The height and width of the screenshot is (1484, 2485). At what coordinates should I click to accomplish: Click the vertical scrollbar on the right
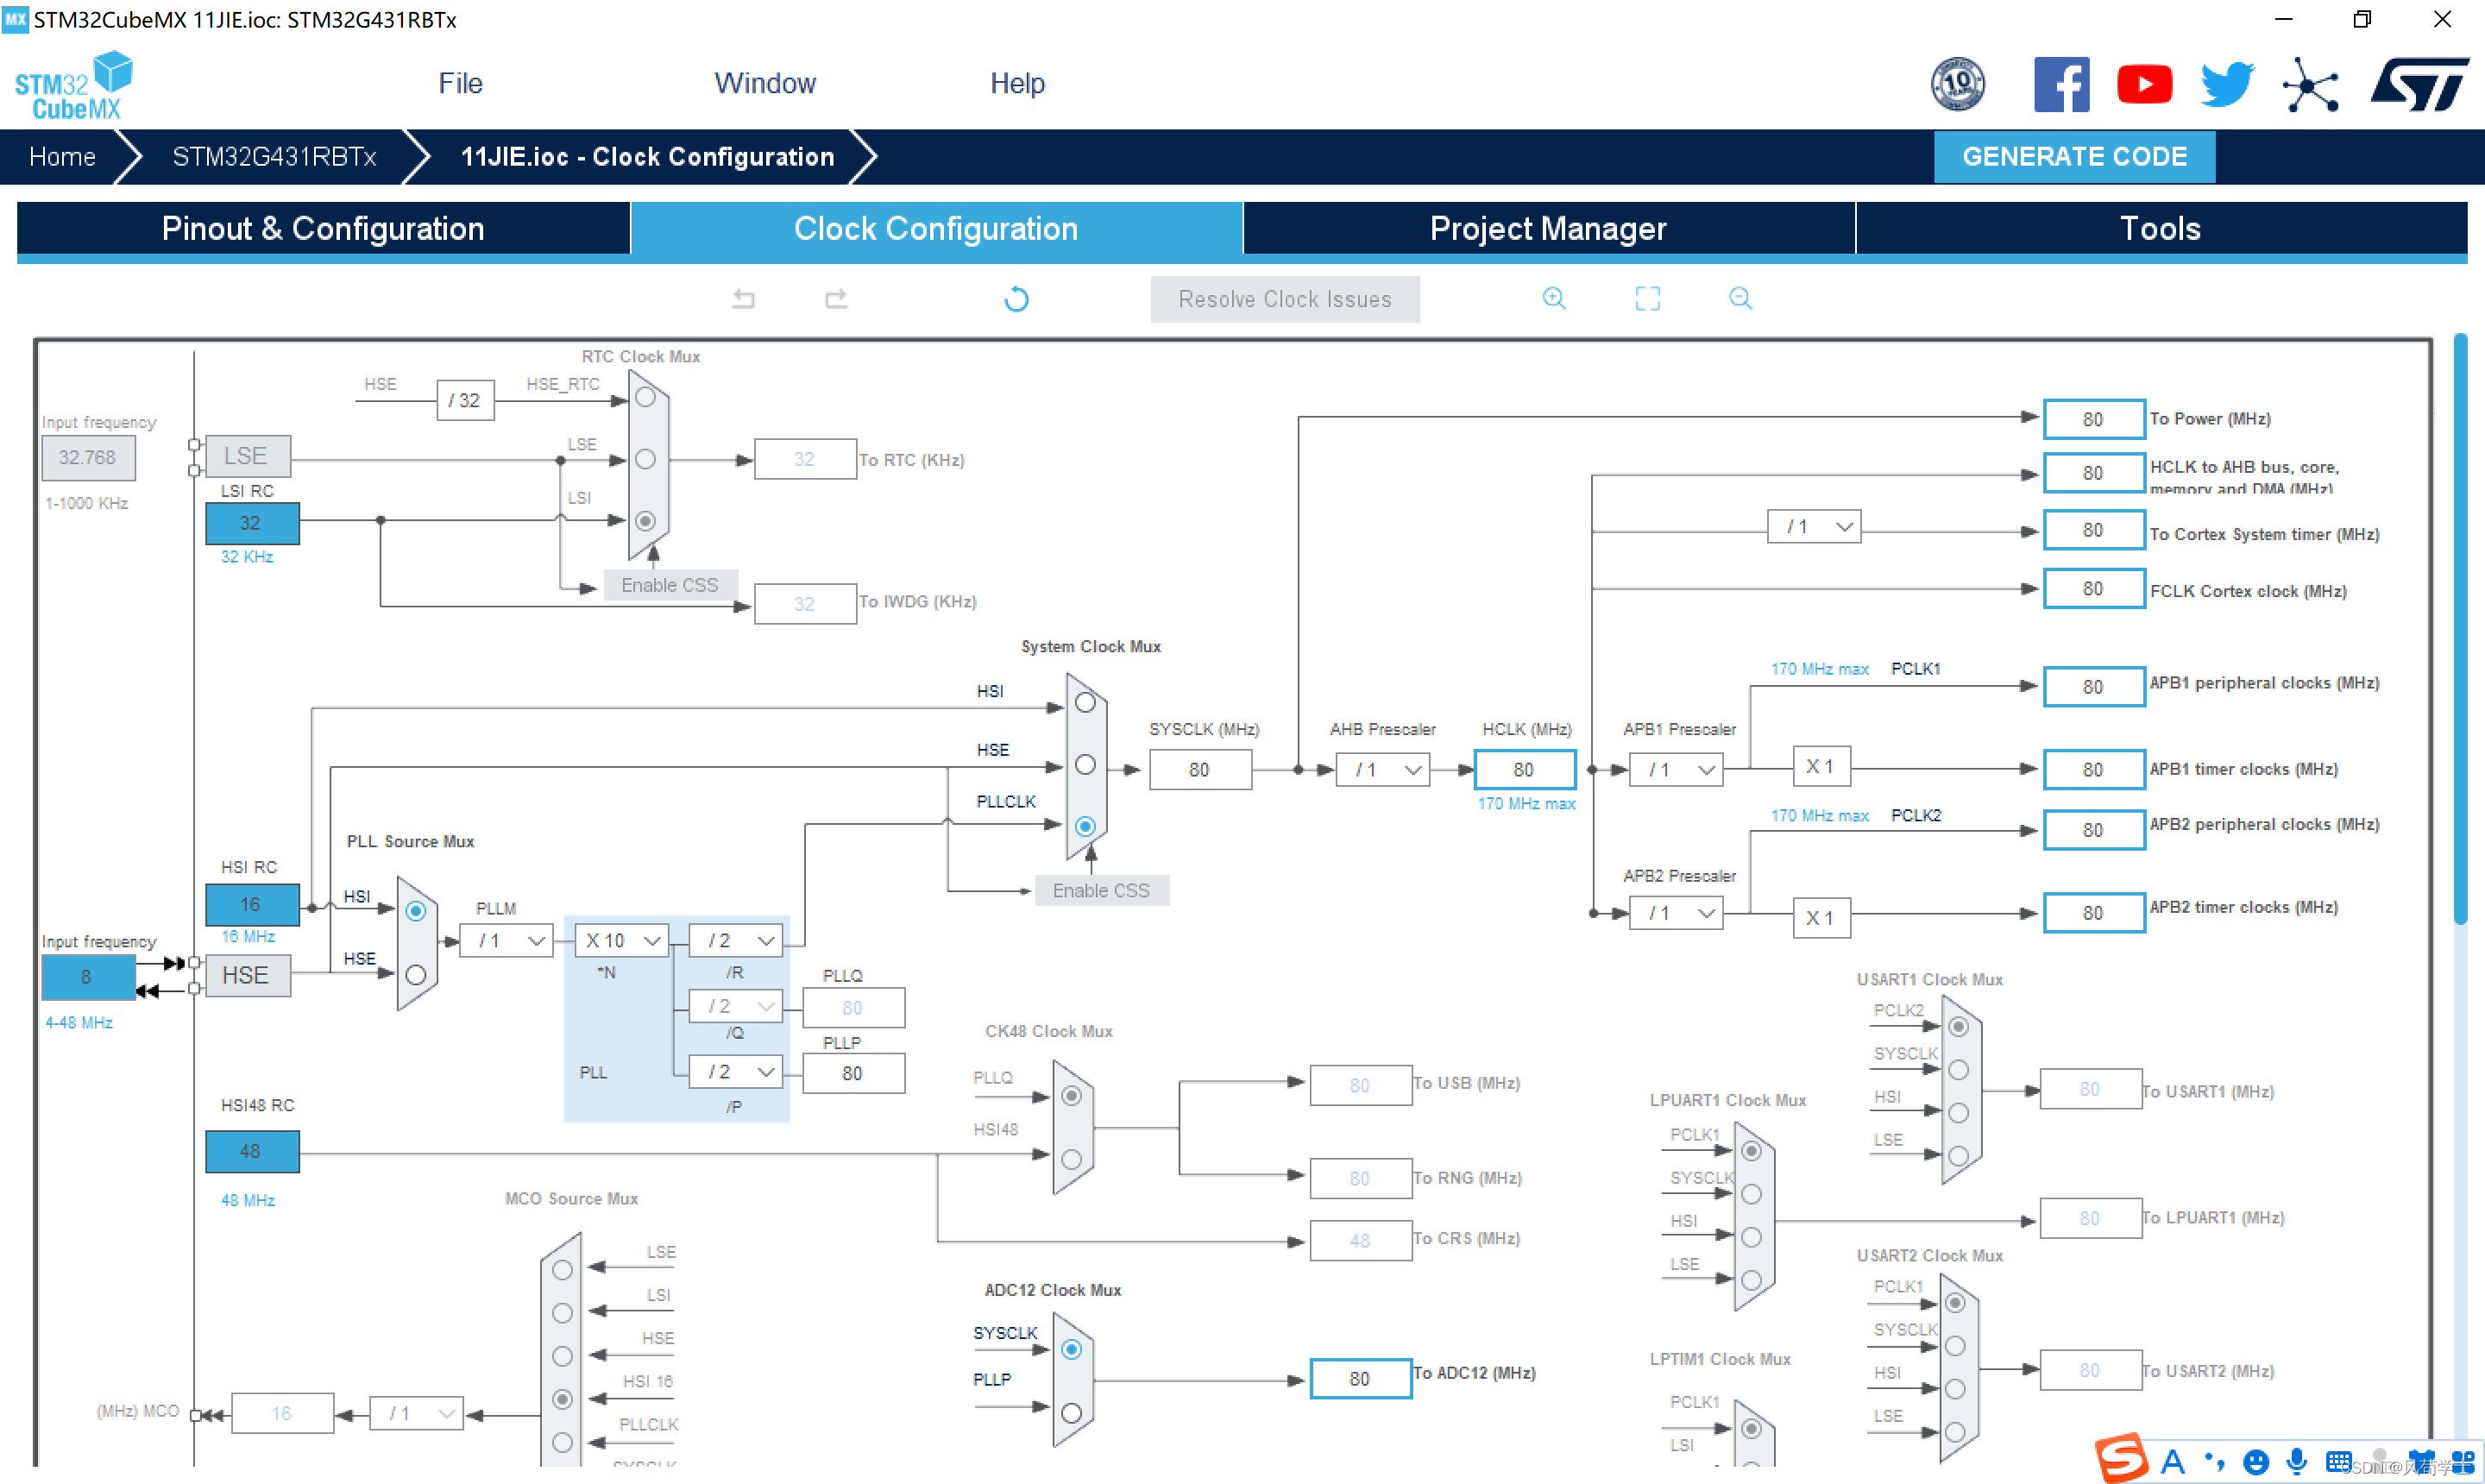click(2460, 630)
